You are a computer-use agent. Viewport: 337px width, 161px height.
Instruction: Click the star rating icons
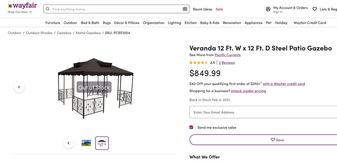(x=199, y=63)
